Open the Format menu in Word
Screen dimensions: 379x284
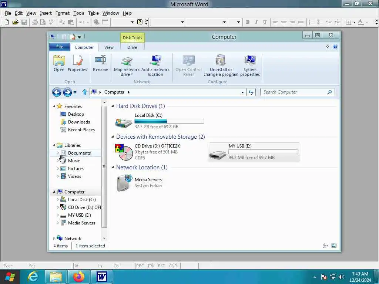pos(62,13)
